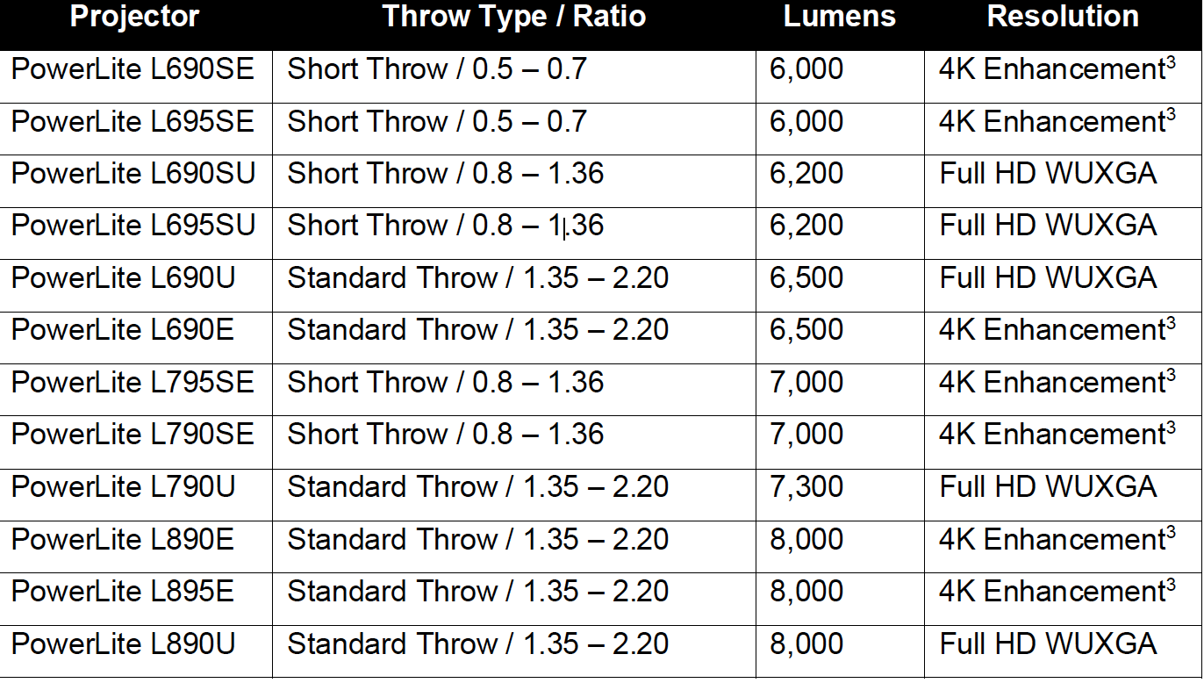The image size is (1204, 683).
Task: Click the Lumens column header
Action: click(840, 17)
